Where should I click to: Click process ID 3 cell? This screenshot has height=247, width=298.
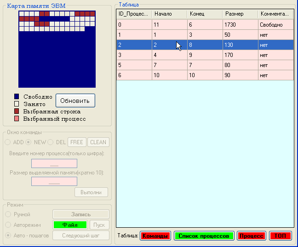tap(134, 55)
